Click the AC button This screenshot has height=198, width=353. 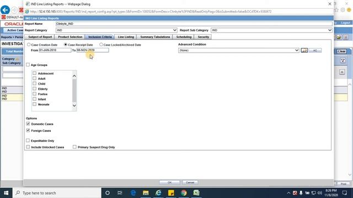[315, 50]
